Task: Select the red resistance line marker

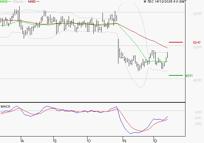Action: pos(176,42)
